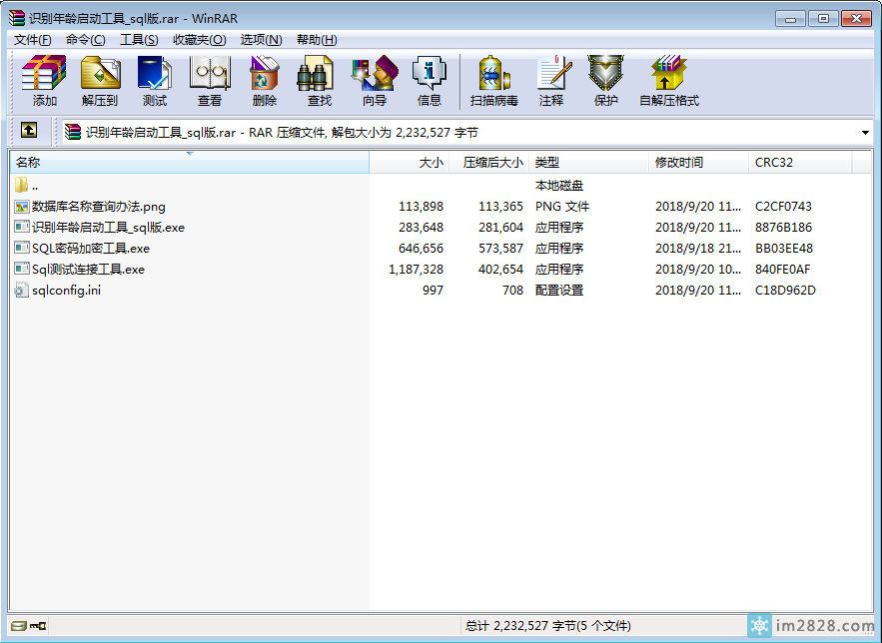Screen dimensions: 882x643
Task: Open the 查看 (View) toolbar icon
Action: (x=210, y=81)
